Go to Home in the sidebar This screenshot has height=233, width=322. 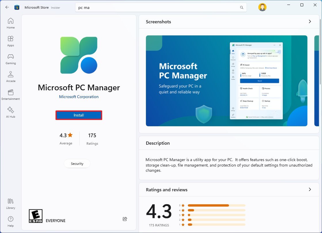[10, 23]
